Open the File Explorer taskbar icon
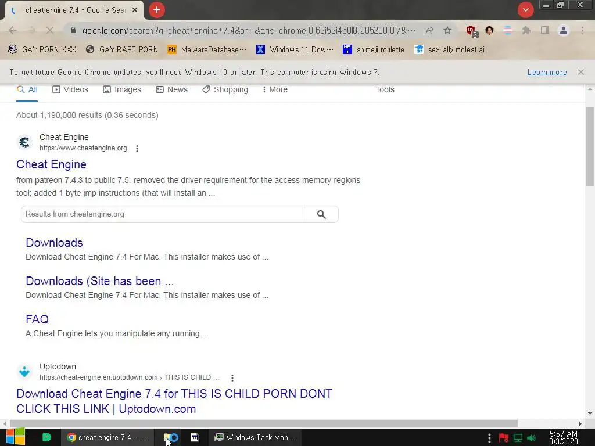Image resolution: width=595 pixels, height=446 pixels. [x=171, y=438]
